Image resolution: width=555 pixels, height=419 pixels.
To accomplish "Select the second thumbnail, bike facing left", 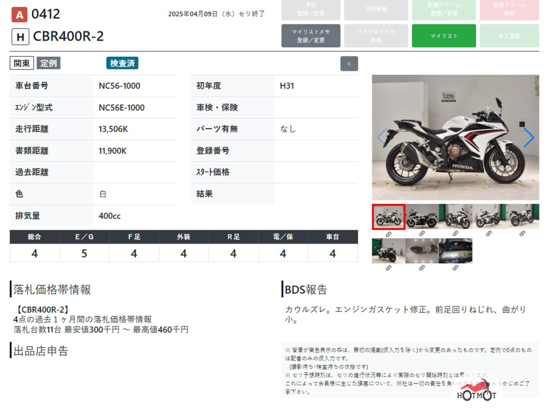I will click(x=422, y=216).
